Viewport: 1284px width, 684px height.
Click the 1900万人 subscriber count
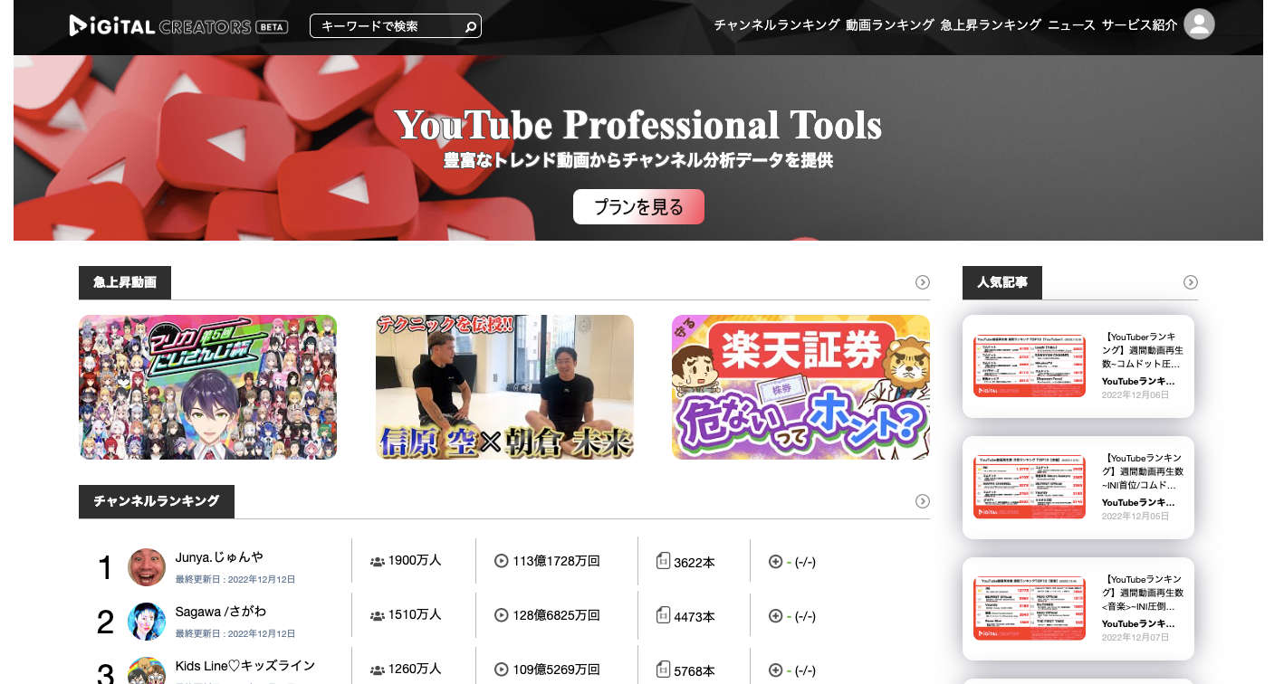pyautogui.click(x=415, y=561)
